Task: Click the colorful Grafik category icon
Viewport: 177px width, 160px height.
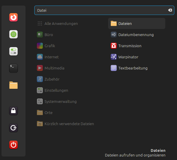Action: [40, 46]
